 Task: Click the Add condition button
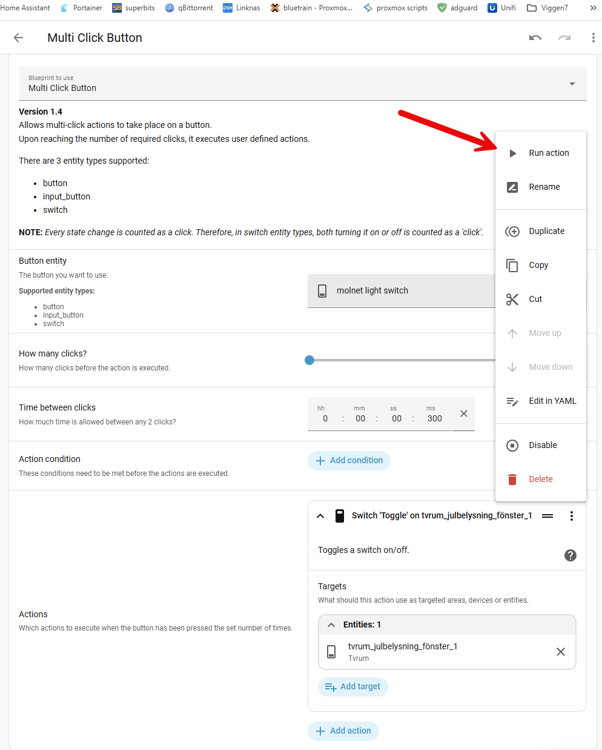click(x=349, y=461)
